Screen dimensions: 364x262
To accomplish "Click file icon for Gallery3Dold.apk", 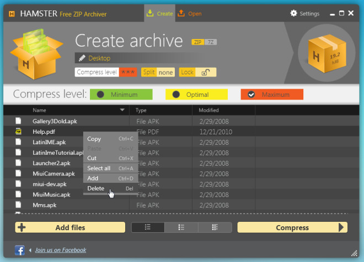I will pyautogui.click(x=18, y=121).
